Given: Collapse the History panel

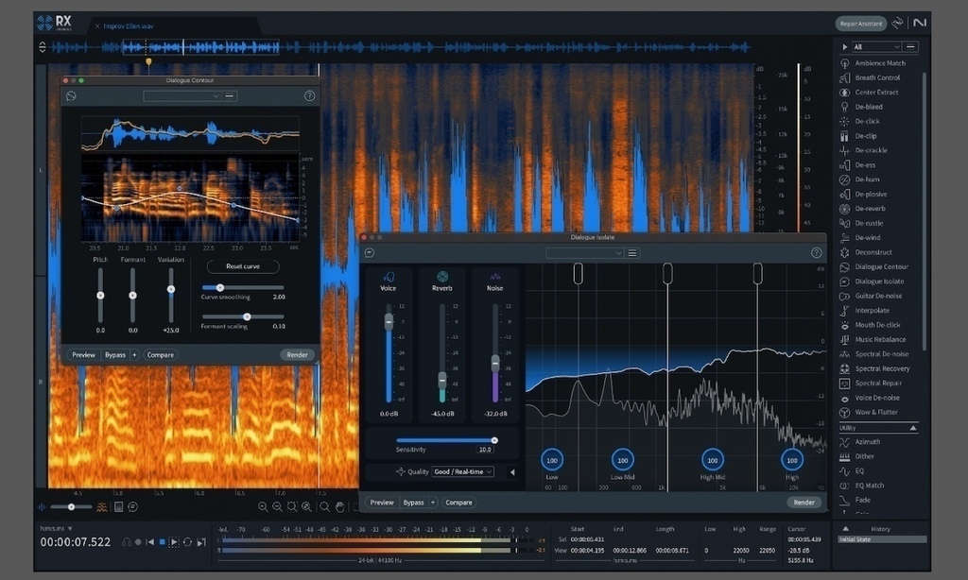Looking at the screenshot, I should 846,529.
